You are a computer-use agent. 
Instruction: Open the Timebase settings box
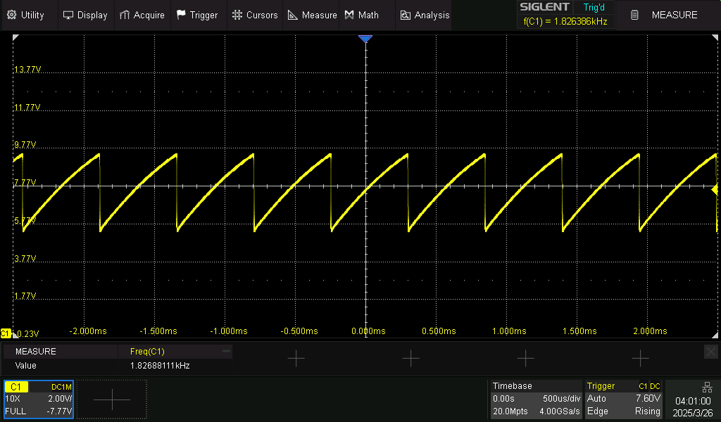click(536, 399)
